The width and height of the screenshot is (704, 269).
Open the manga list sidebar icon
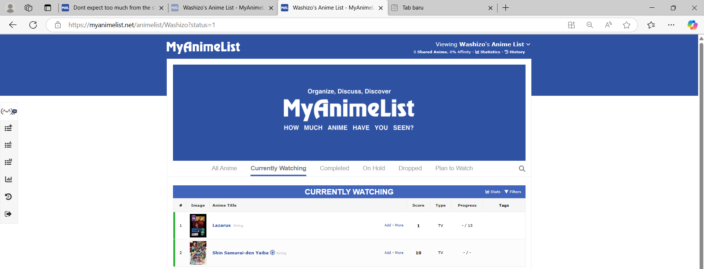[x=8, y=162]
